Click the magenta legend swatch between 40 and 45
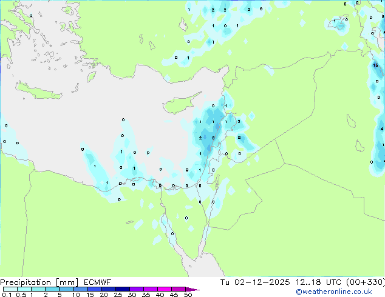 165,289
